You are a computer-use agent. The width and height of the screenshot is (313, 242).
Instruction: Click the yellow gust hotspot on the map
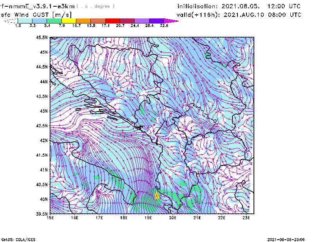click(156, 196)
